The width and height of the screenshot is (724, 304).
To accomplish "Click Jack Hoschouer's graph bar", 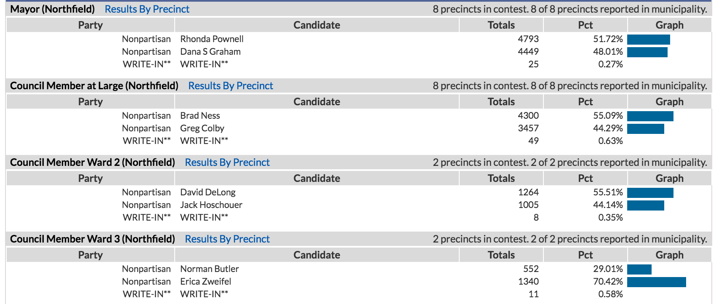I will pos(645,205).
